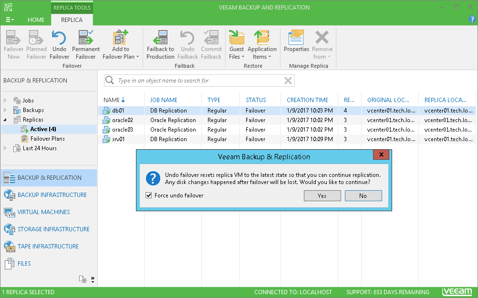The width and height of the screenshot is (478, 298).
Task: Click the navigation pane options icon
Action: click(x=83, y=279)
